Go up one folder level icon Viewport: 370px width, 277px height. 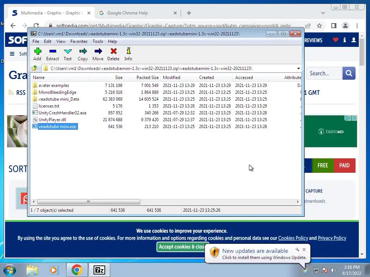point(35,68)
